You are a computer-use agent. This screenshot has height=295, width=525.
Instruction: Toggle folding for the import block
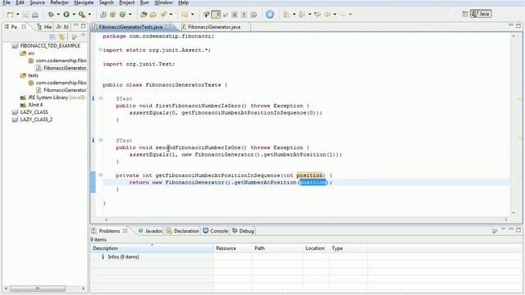(x=100, y=50)
